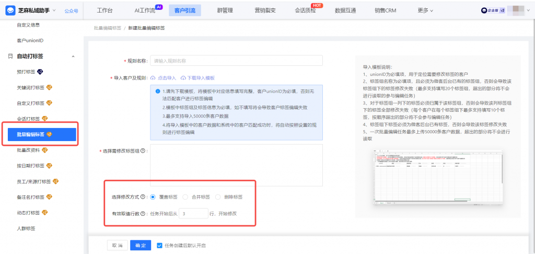Open 预打标签 in the sidebar
Image resolution: width=535 pixels, height=254 pixels.
(x=26, y=72)
